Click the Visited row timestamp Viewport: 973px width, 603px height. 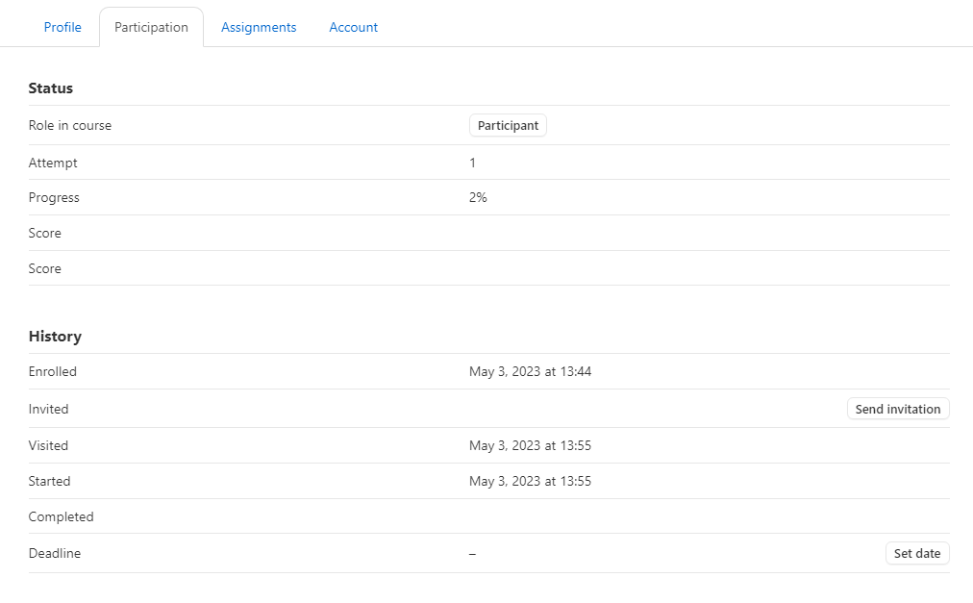[x=530, y=446]
